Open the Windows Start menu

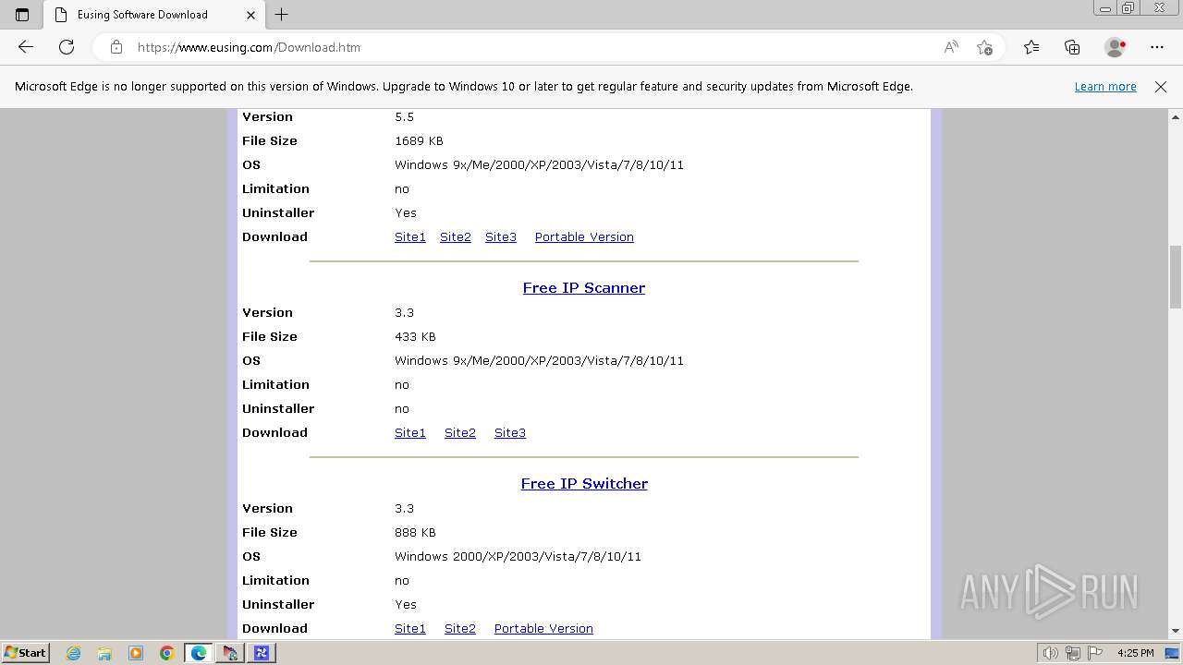point(26,653)
